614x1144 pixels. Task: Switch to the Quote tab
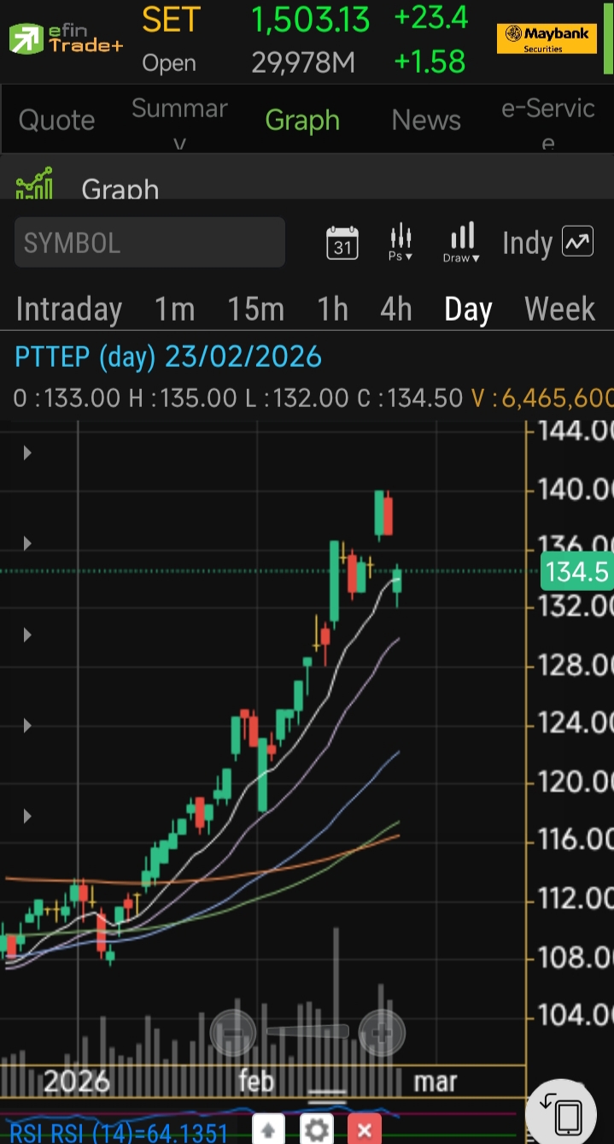(x=56, y=121)
